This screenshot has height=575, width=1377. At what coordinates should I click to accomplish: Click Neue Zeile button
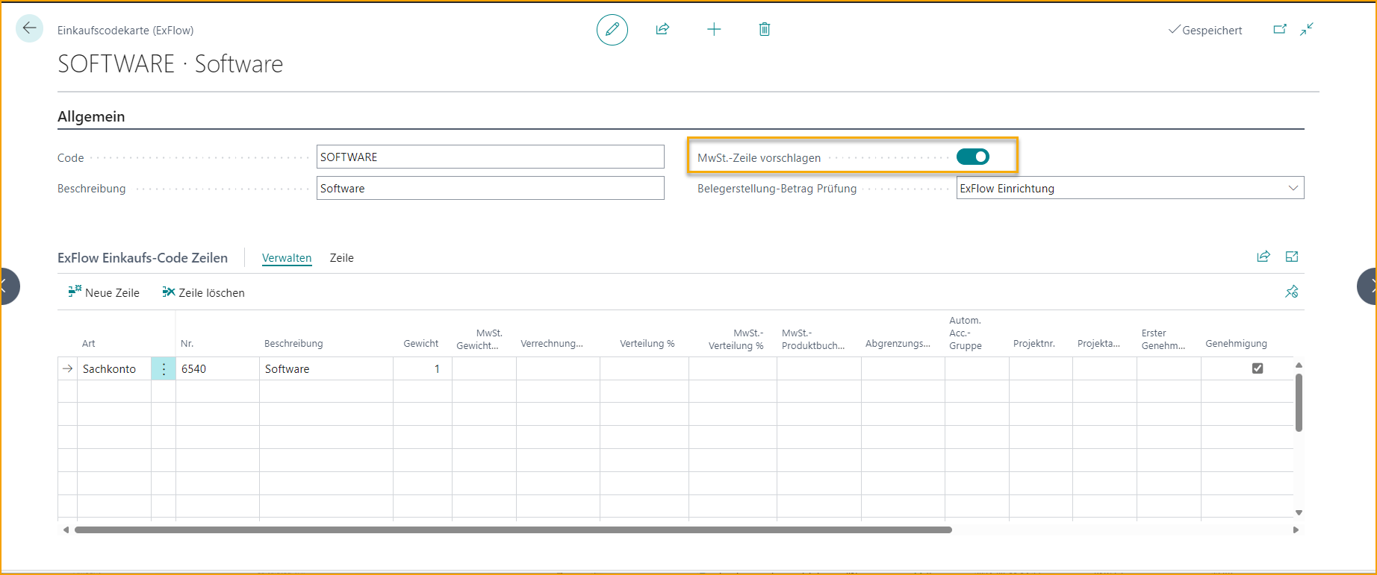(104, 292)
